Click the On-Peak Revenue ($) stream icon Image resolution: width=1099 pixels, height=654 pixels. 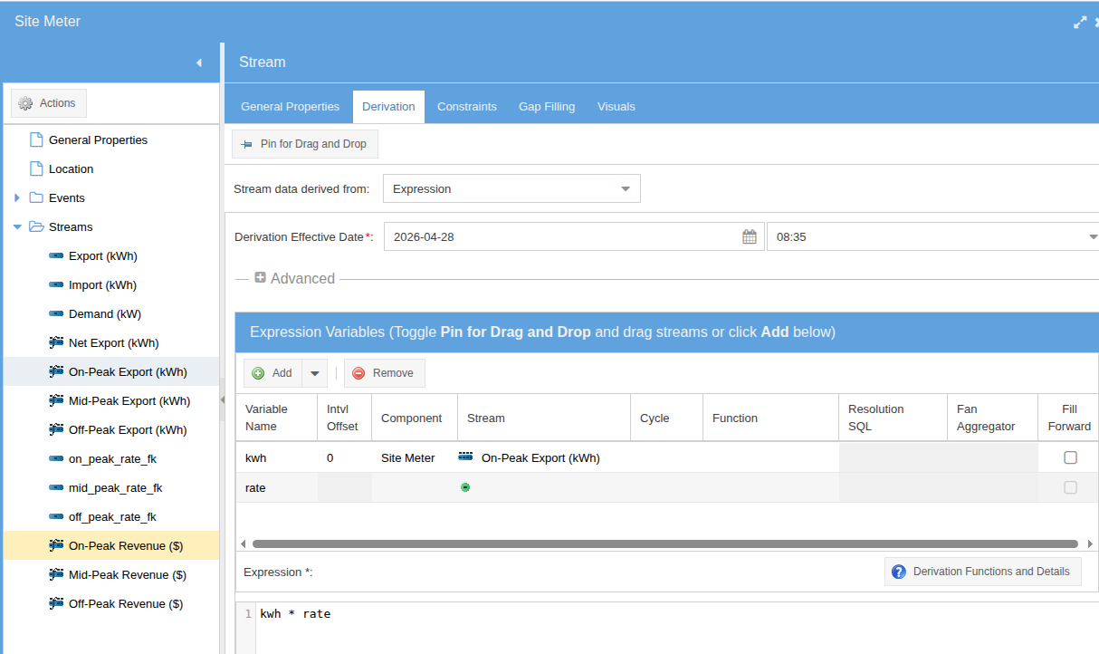tap(56, 545)
